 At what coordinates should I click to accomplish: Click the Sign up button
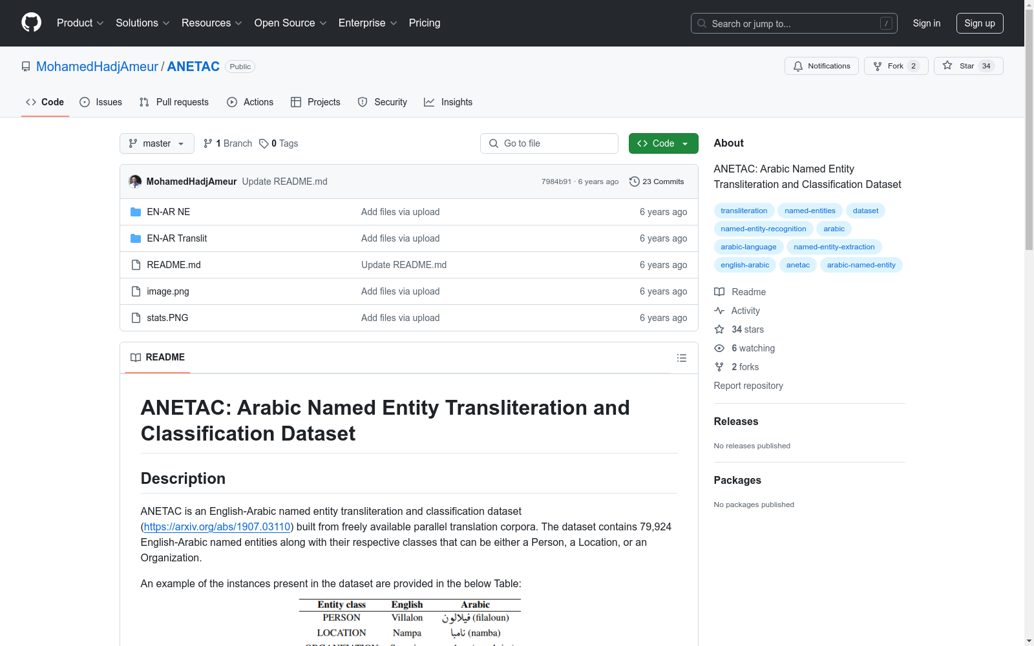(x=980, y=23)
